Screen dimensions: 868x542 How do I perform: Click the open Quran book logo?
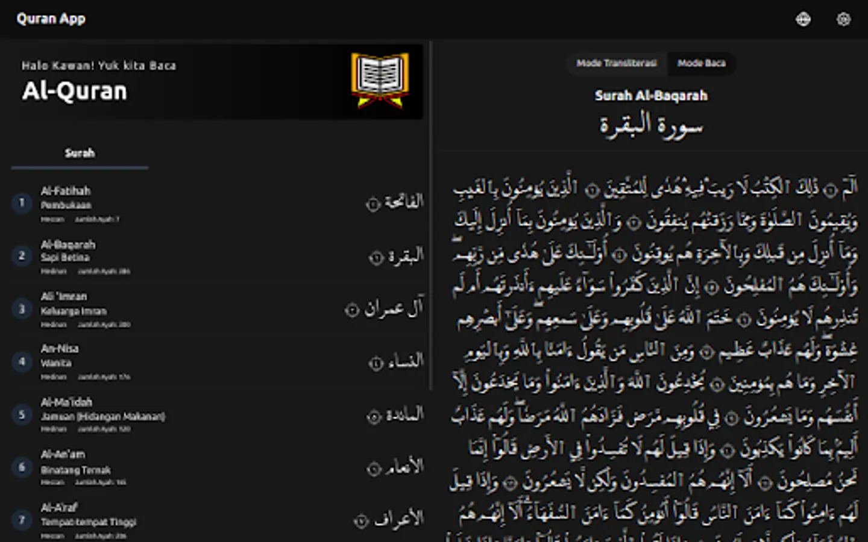click(x=380, y=80)
